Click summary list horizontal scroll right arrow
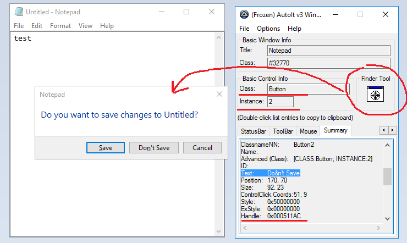 coord(378,228)
